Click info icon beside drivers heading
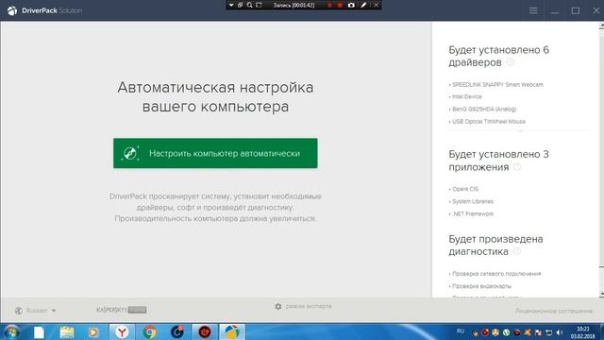 [510, 62]
